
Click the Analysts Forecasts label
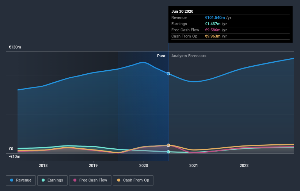[x=189, y=56]
